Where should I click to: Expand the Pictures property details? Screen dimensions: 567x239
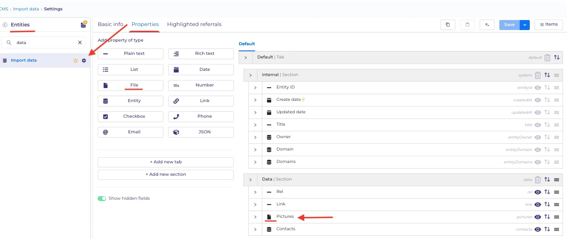click(x=255, y=217)
